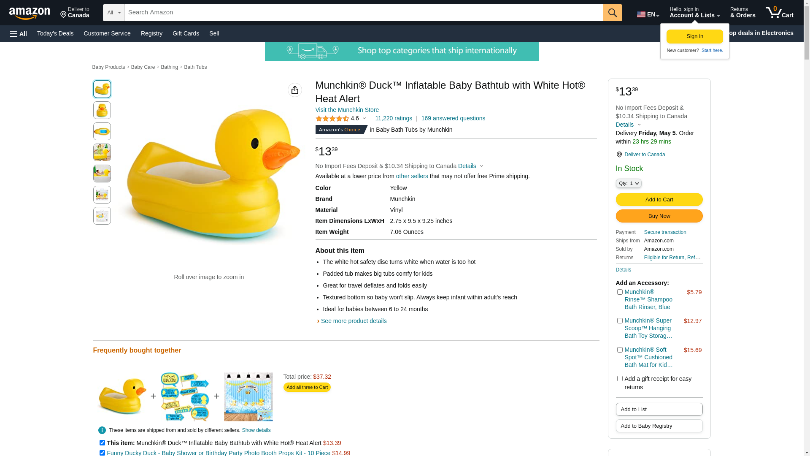Check the Shampoo Bath Rinser accessory box
Image resolution: width=810 pixels, height=456 pixels.
(x=620, y=292)
